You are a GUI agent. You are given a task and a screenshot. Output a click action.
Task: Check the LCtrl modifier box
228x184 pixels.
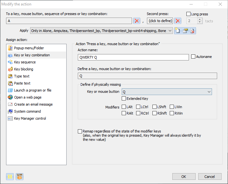[x=138, y=107]
